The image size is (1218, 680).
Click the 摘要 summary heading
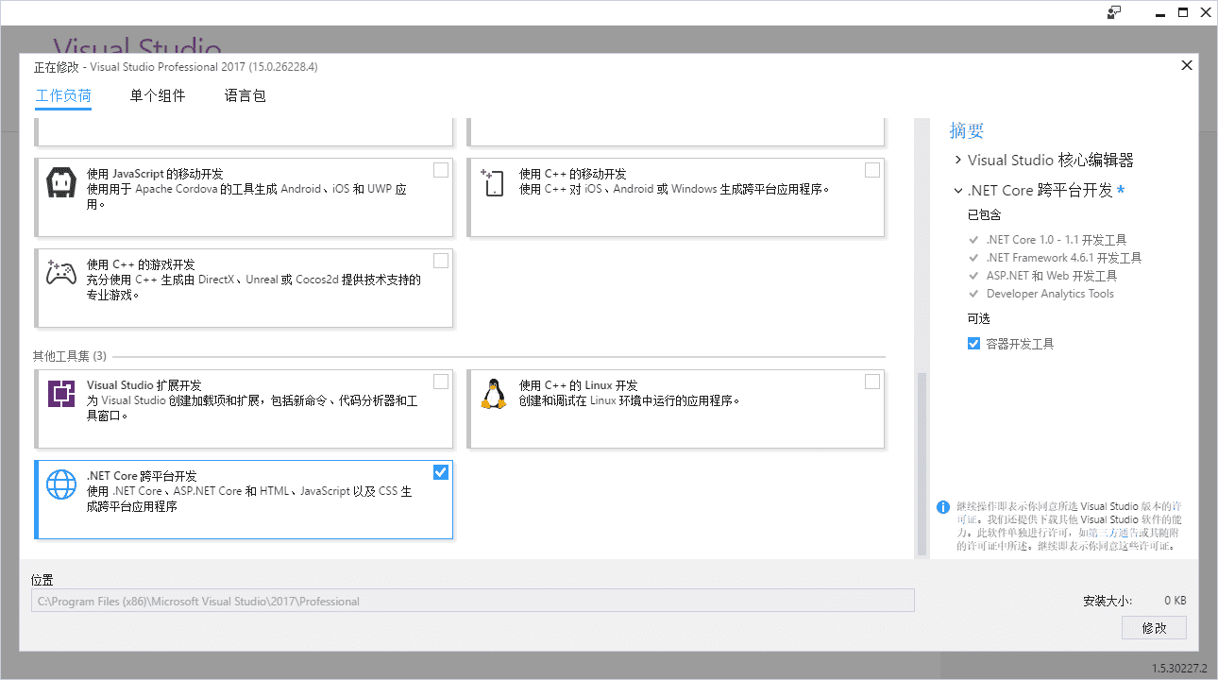(x=967, y=130)
